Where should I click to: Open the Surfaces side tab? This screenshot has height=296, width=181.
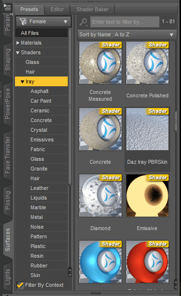pos(8,240)
